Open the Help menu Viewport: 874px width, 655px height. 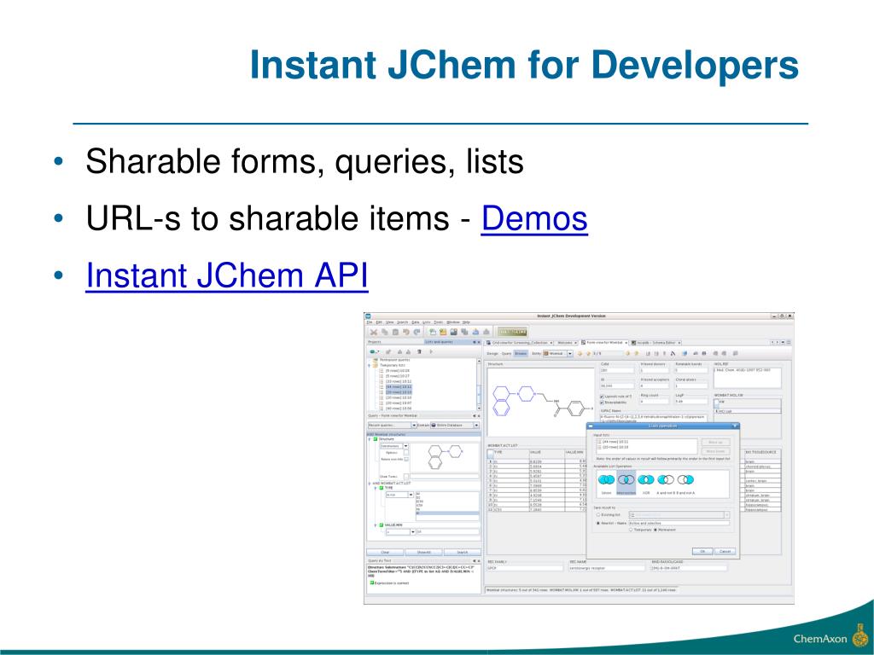click(x=466, y=322)
